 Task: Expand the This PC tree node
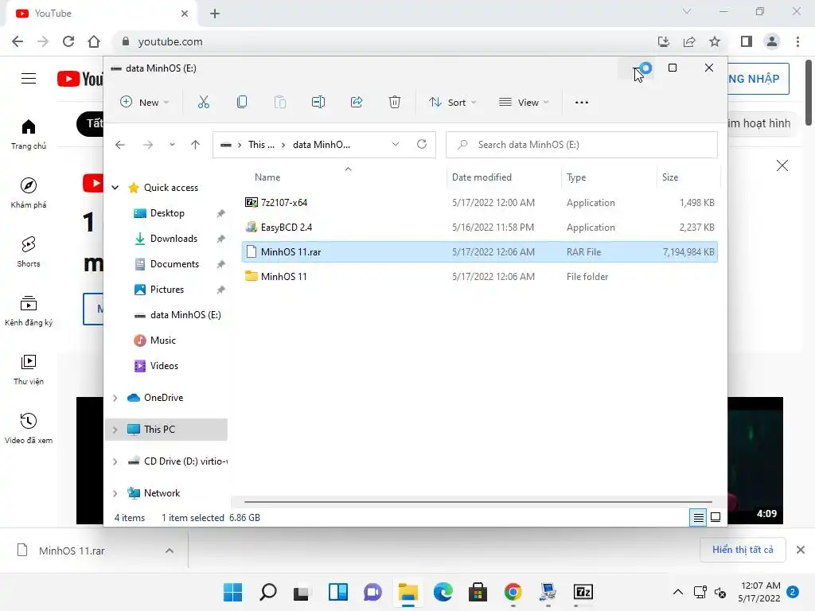tap(115, 430)
